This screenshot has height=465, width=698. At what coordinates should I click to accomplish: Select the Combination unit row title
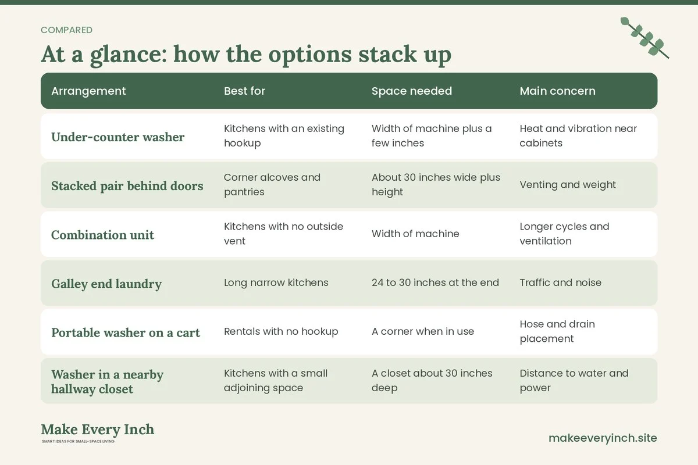(x=103, y=235)
